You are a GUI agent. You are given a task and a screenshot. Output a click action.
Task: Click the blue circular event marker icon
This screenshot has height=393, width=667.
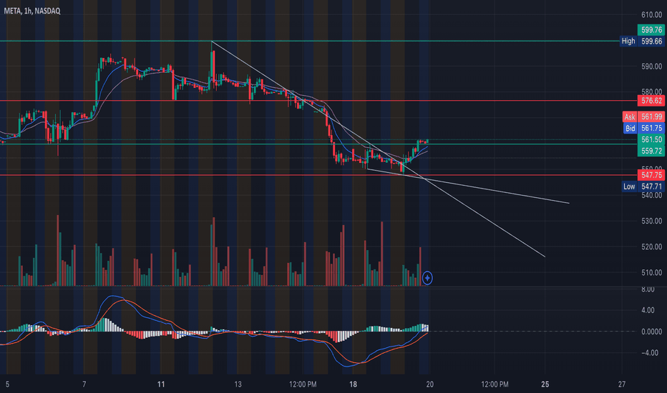tap(427, 278)
